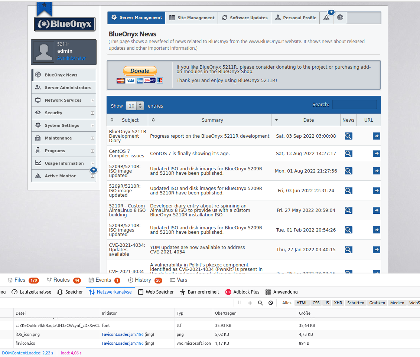Open the Events debug tab
The height and width of the screenshot is (357, 420).
tap(104, 280)
